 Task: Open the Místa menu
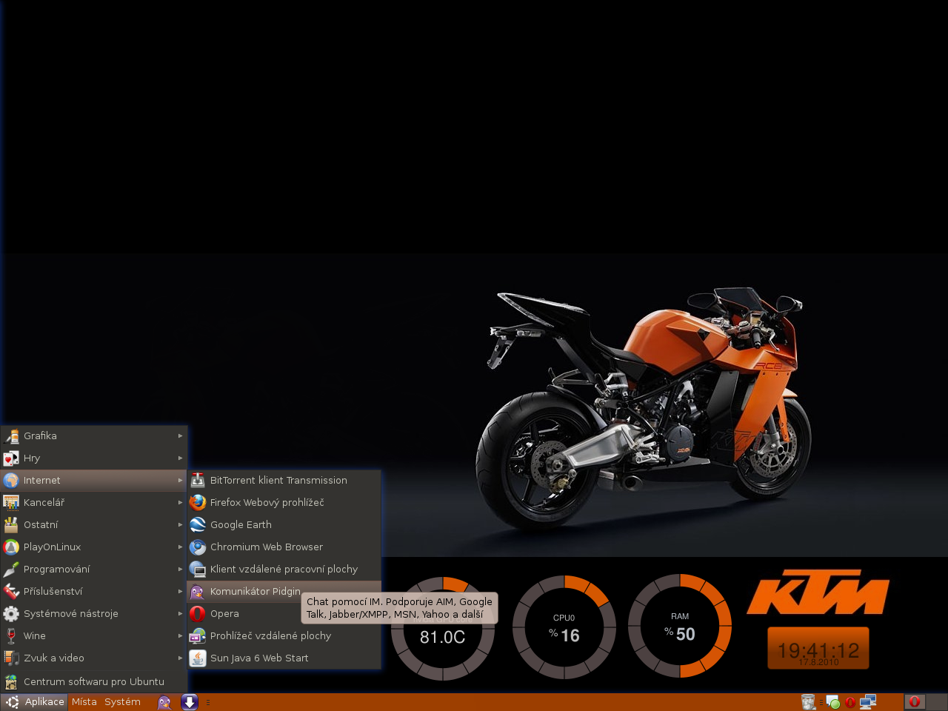pyautogui.click(x=84, y=702)
